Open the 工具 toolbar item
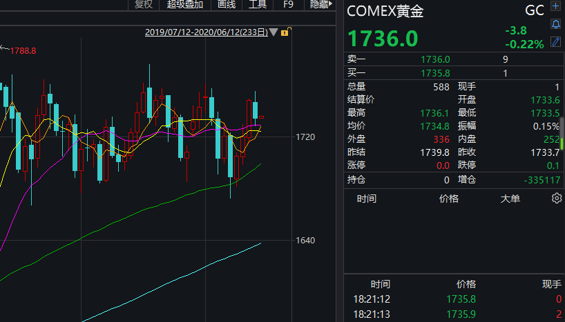Image resolution: width=565 pixels, height=322 pixels. coord(257,5)
